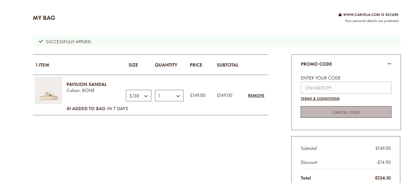Select the Discount -£14.90 value

[383, 162]
